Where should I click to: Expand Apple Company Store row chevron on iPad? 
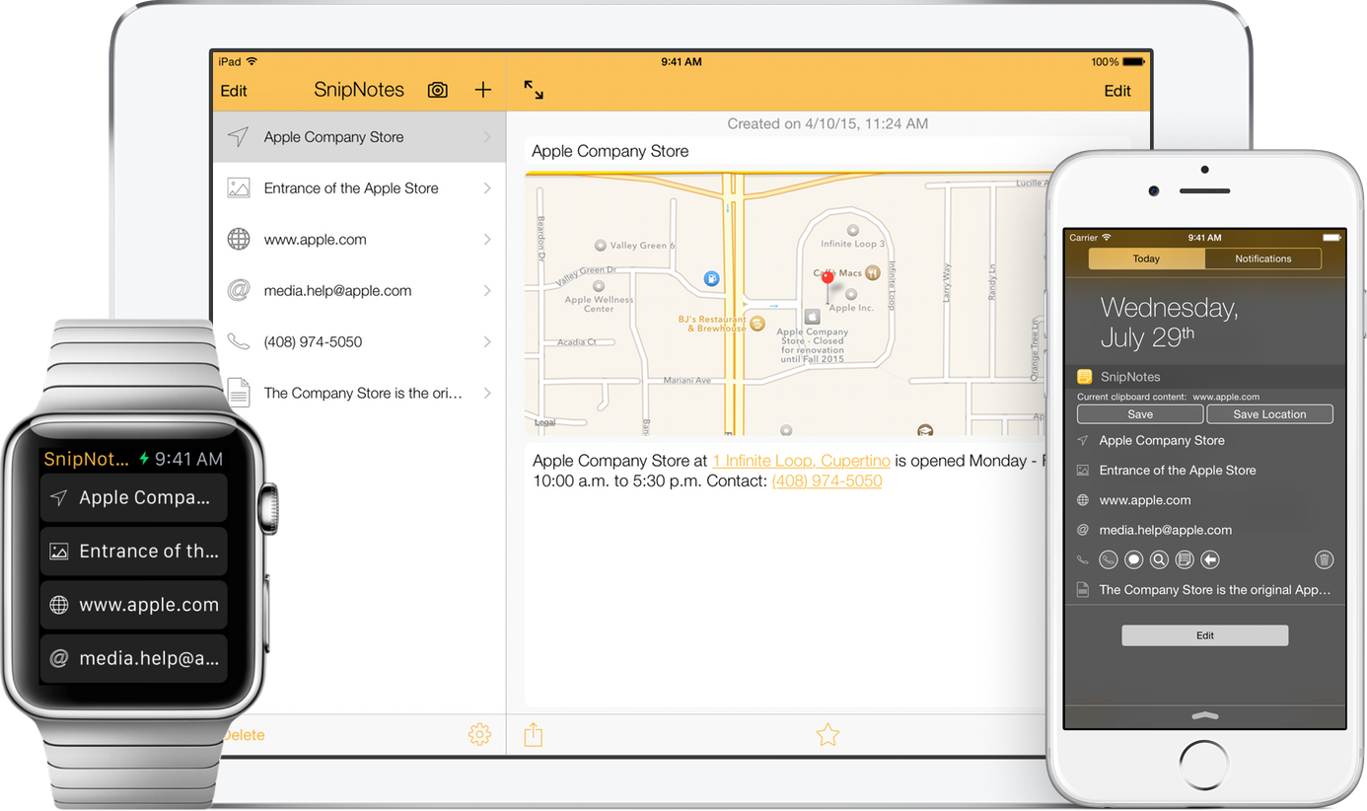point(487,137)
